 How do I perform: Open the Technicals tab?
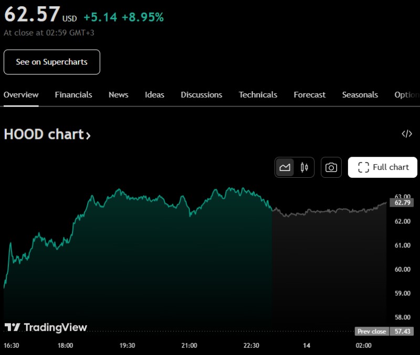(258, 95)
